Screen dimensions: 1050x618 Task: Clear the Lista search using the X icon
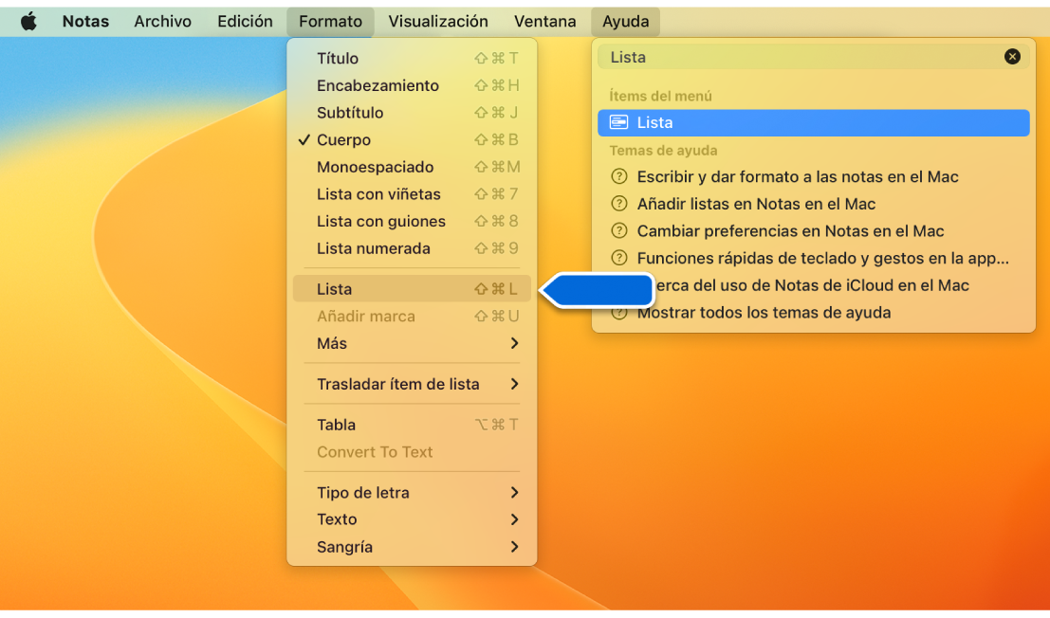1012,56
